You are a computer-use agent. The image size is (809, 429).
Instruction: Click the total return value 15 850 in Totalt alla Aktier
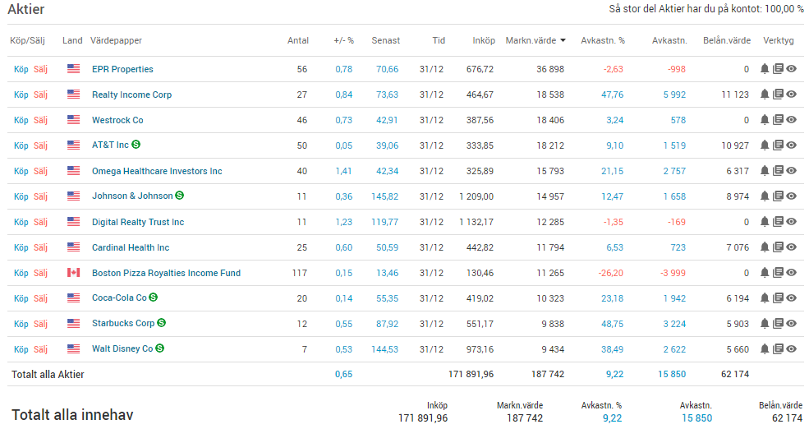tap(672, 374)
